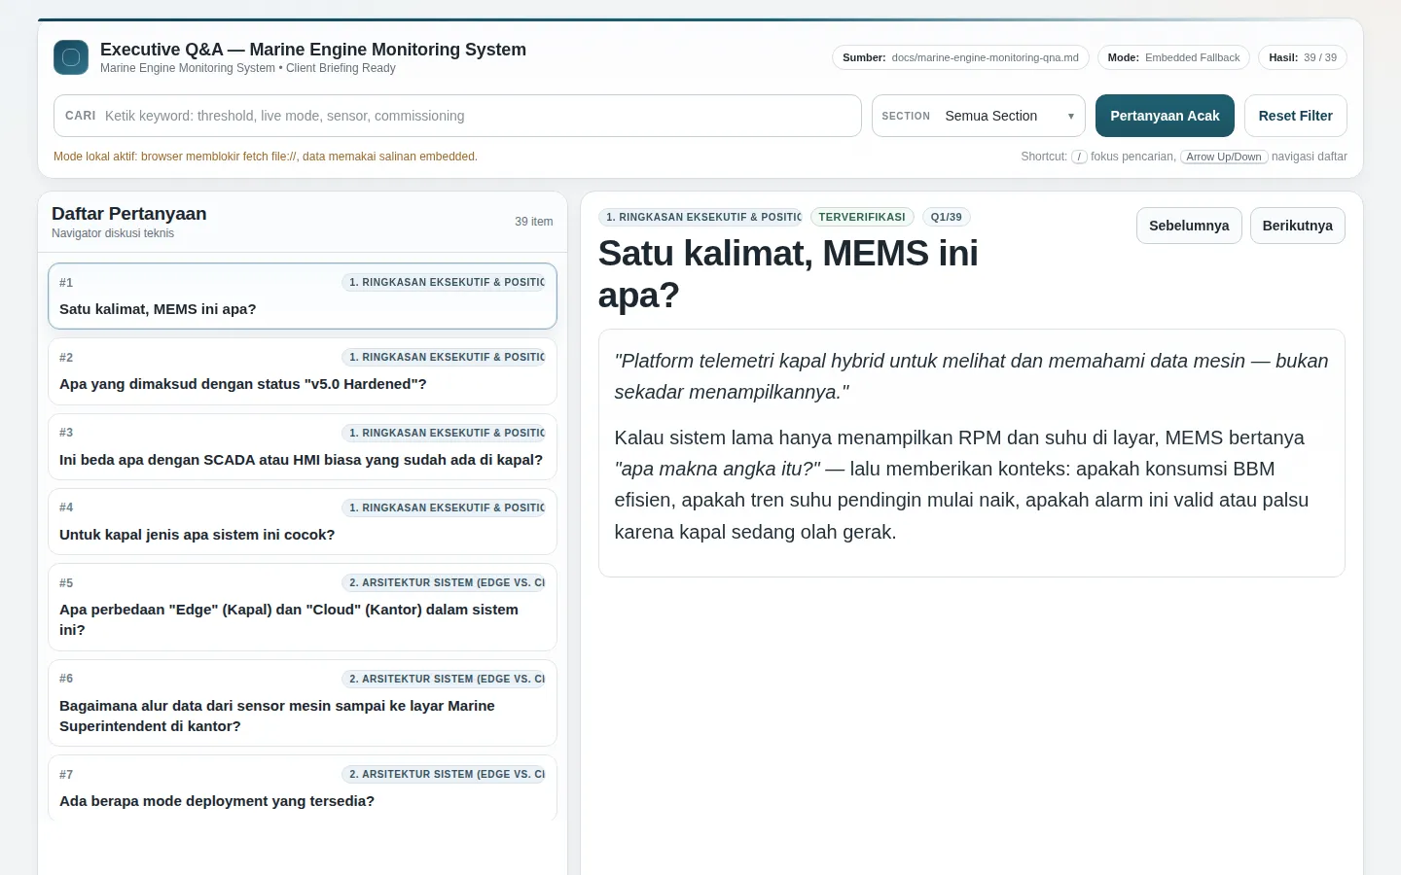Click the 39 item count label
Image resolution: width=1401 pixels, height=875 pixels.
pos(534,222)
